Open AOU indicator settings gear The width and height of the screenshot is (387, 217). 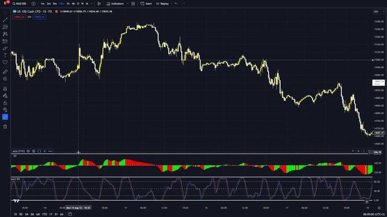[x=34, y=151]
